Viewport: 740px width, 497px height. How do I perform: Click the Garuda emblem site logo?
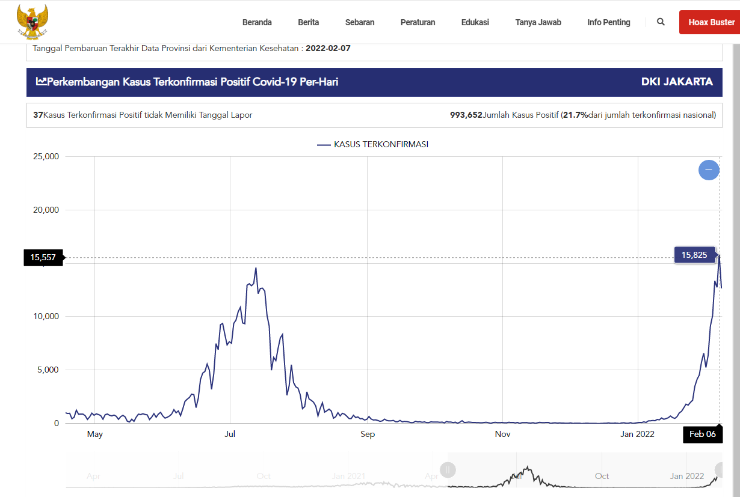pos(32,22)
